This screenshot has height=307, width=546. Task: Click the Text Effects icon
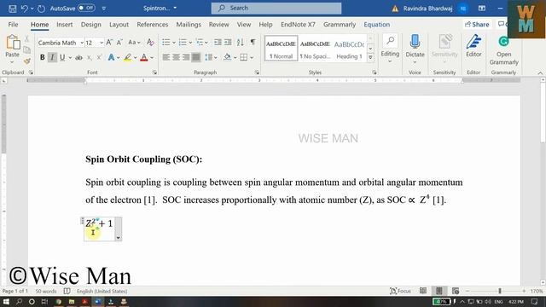click(x=111, y=57)
